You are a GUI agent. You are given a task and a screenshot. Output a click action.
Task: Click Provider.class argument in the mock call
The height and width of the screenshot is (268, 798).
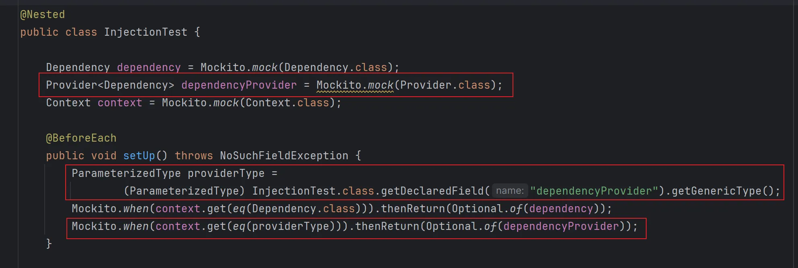pyautogui.click(x=445, y=85)
